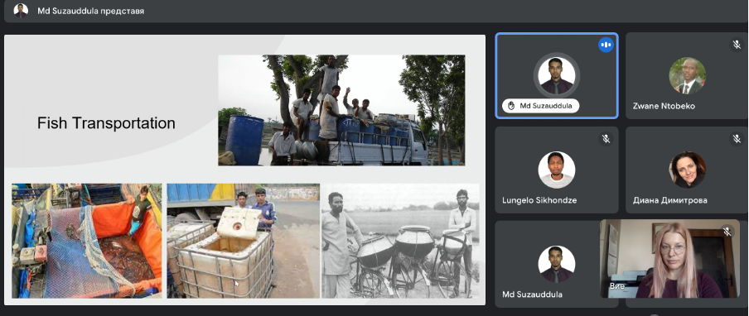Click the Md Suzauddula name pill with raised hand
The image size is (749, 316).
[x=540, y=106]
